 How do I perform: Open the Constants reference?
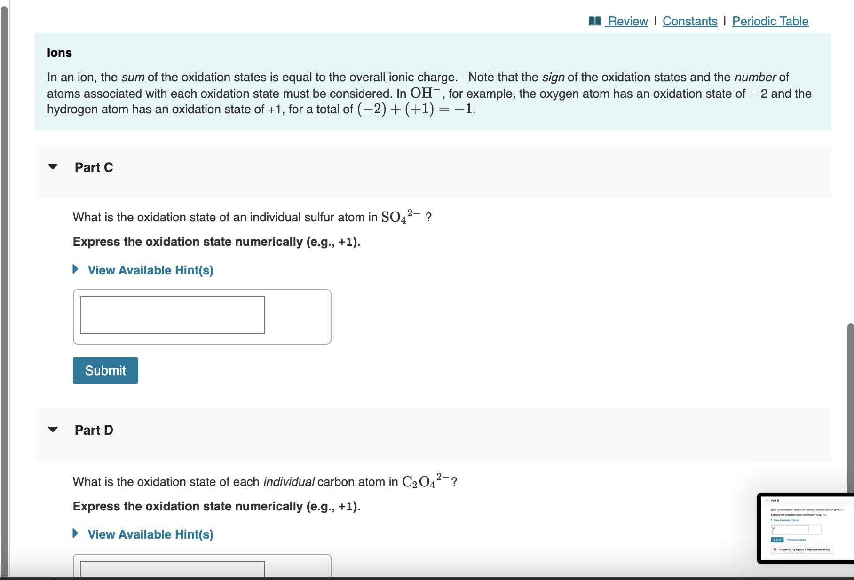coord(689,21)
